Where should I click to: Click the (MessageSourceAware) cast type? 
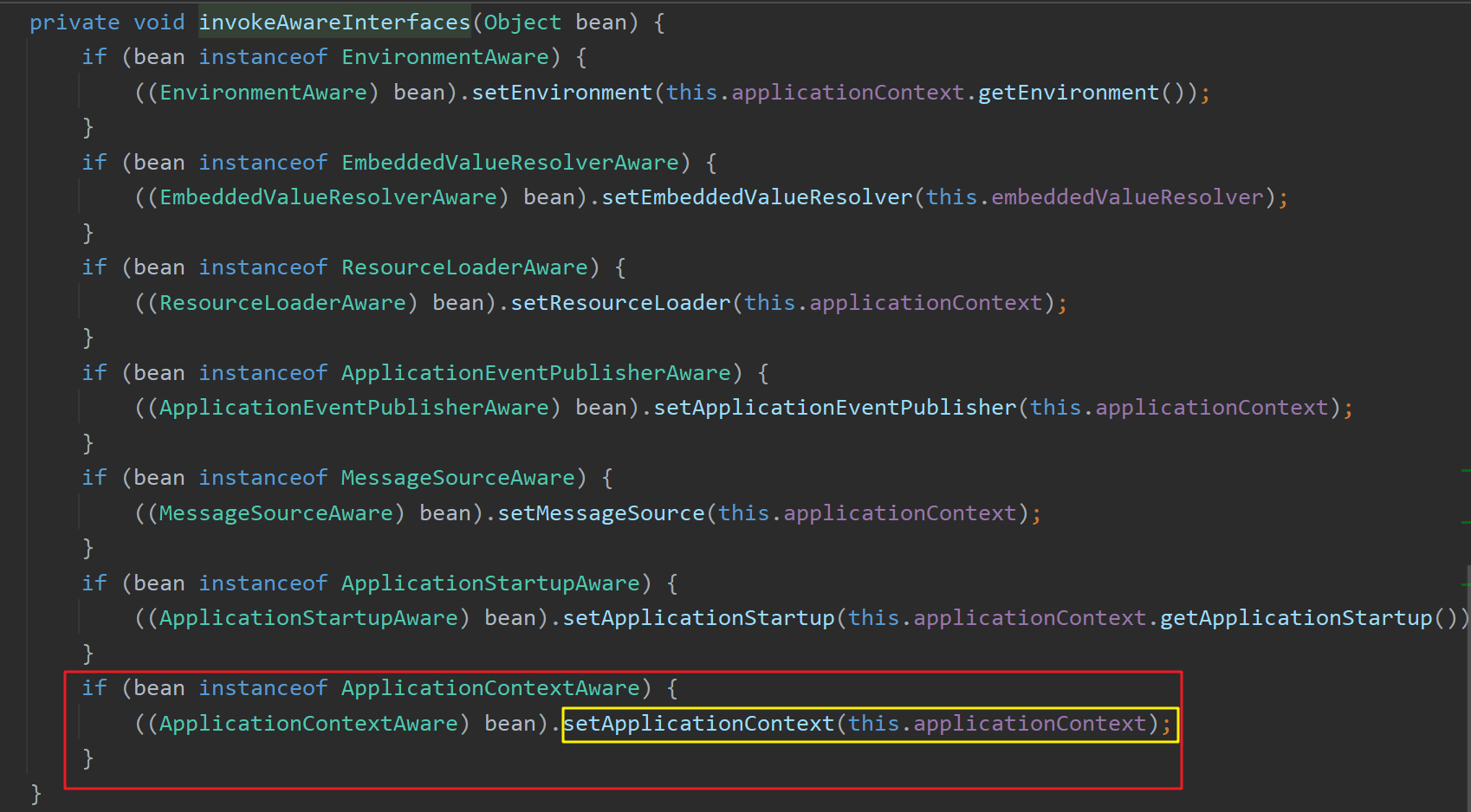(x=276, y=513)
